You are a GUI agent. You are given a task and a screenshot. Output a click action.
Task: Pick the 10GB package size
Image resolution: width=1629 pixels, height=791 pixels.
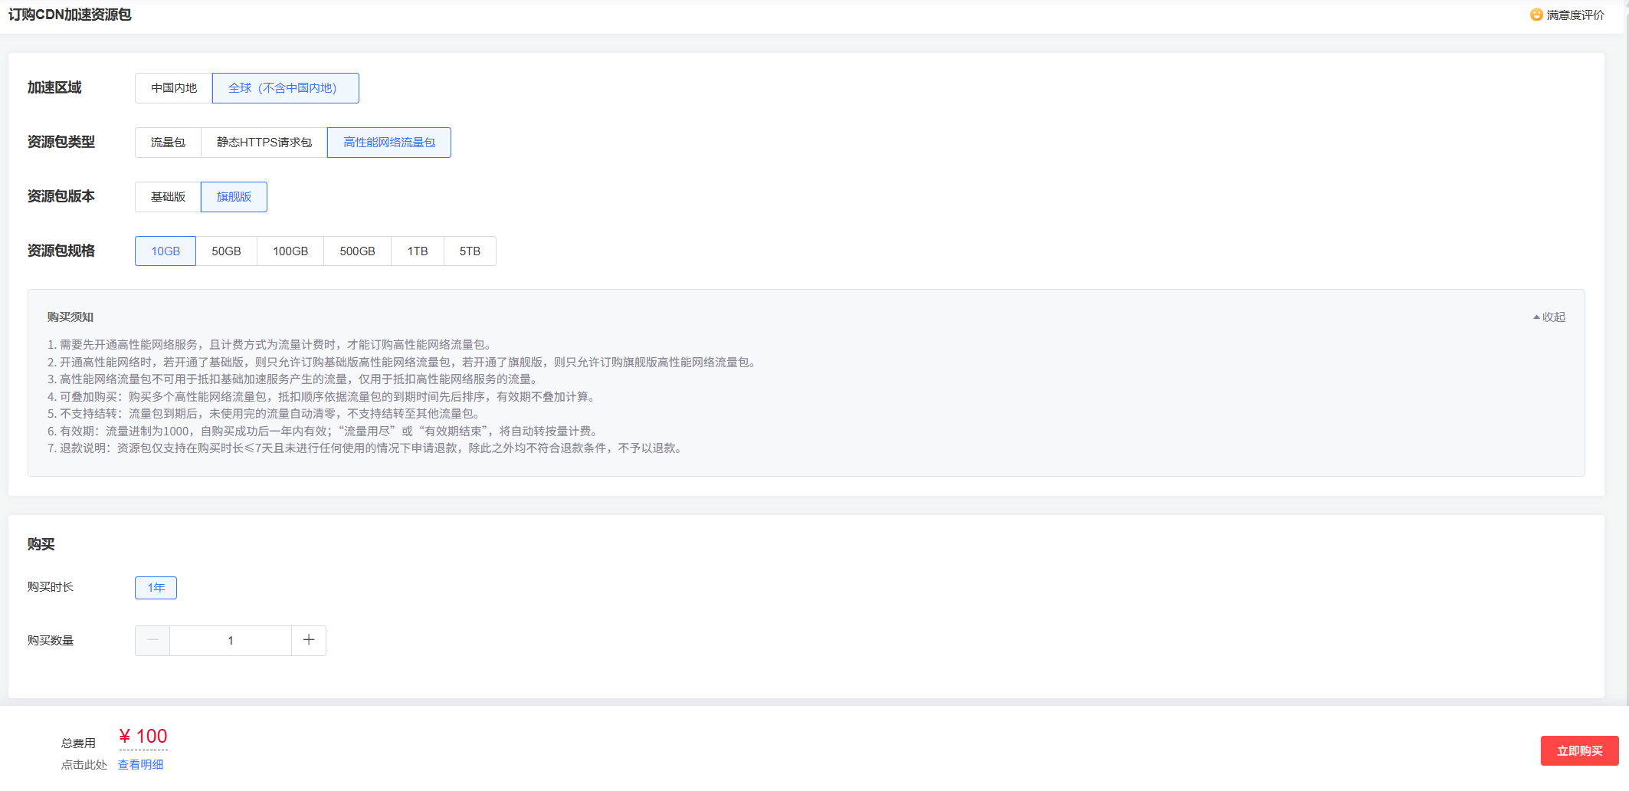coord(166,251)
